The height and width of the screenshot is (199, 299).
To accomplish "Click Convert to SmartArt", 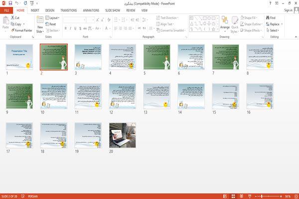I will click(171, 30).
